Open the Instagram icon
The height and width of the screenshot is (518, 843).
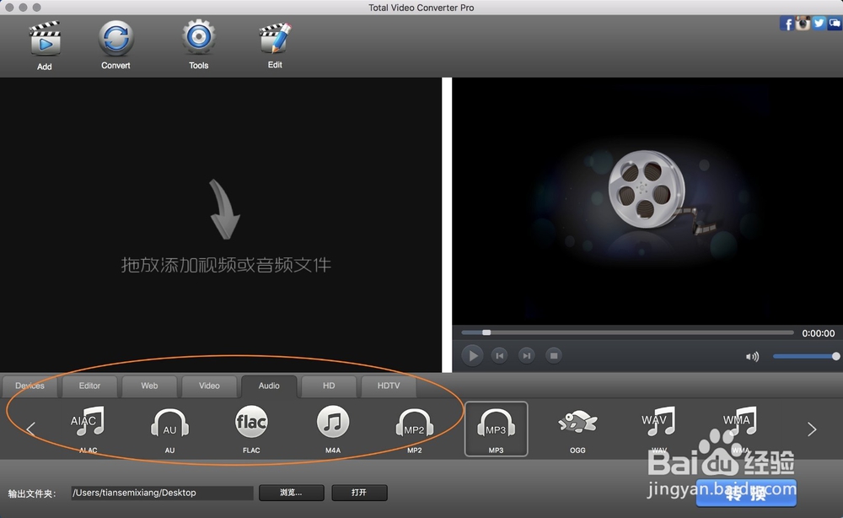803,23
